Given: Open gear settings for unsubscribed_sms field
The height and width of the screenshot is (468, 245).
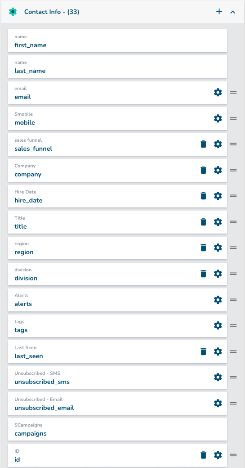Looking at the screenshot, I should point(218,377).
